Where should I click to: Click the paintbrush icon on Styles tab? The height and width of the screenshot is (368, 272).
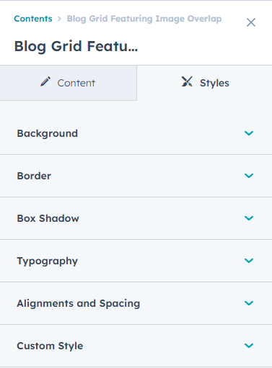coord(187,81)
